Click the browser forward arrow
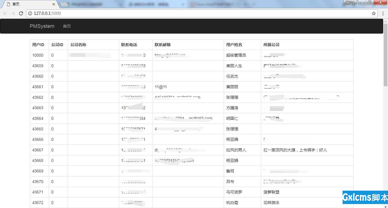Viewport: 388px width, 208px height. (x=13, y=13)
